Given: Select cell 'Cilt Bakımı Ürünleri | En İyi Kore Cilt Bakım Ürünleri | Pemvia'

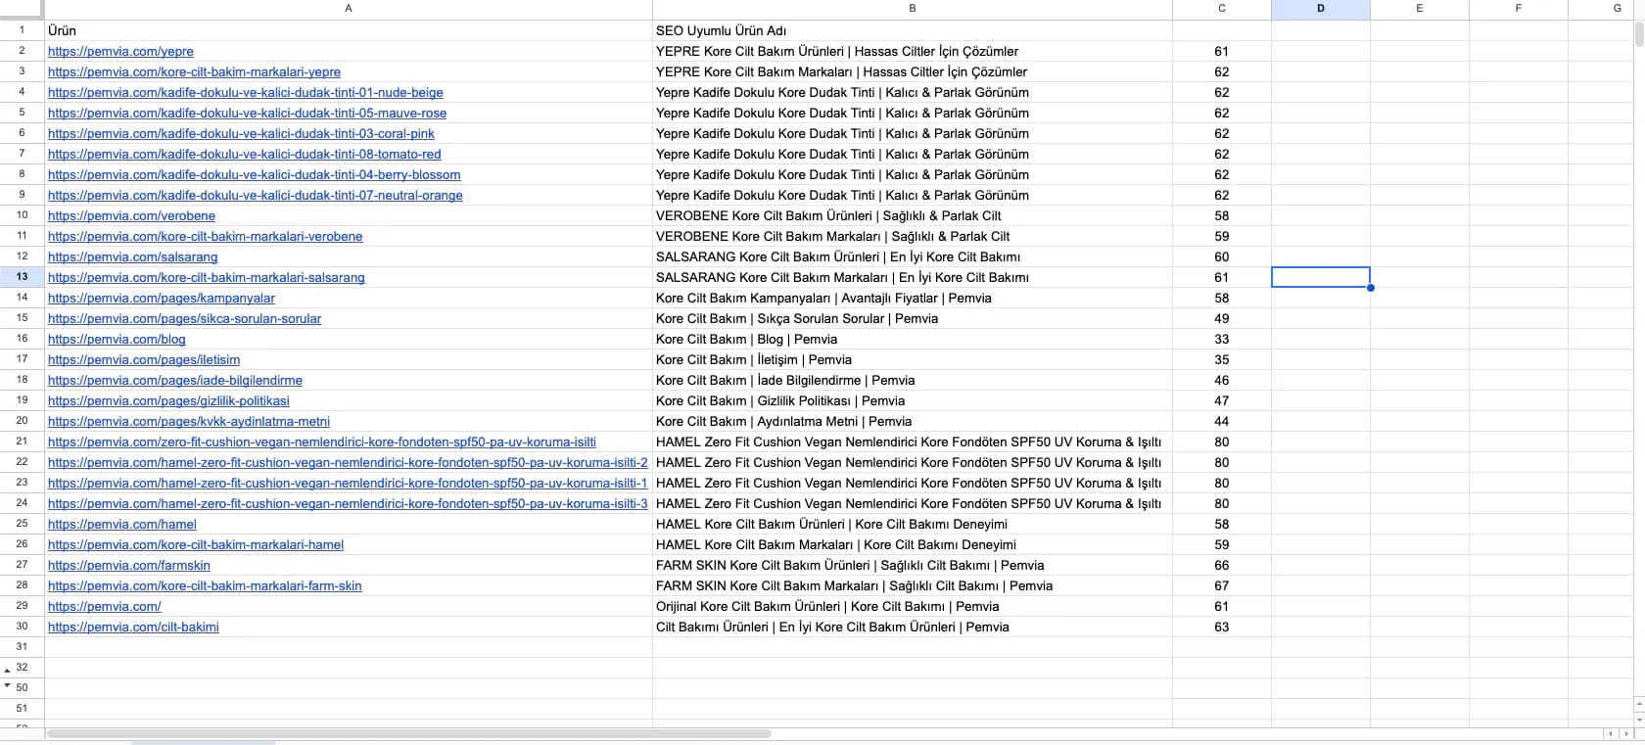Looking at the screenshot, I should [x=913, y=627].
